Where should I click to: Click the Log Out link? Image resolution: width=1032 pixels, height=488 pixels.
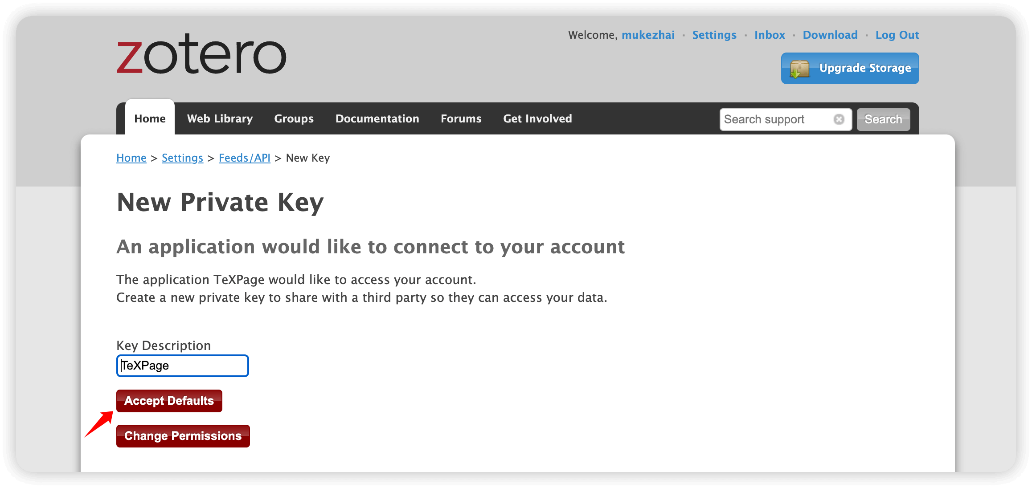click(x=897, y=35)
